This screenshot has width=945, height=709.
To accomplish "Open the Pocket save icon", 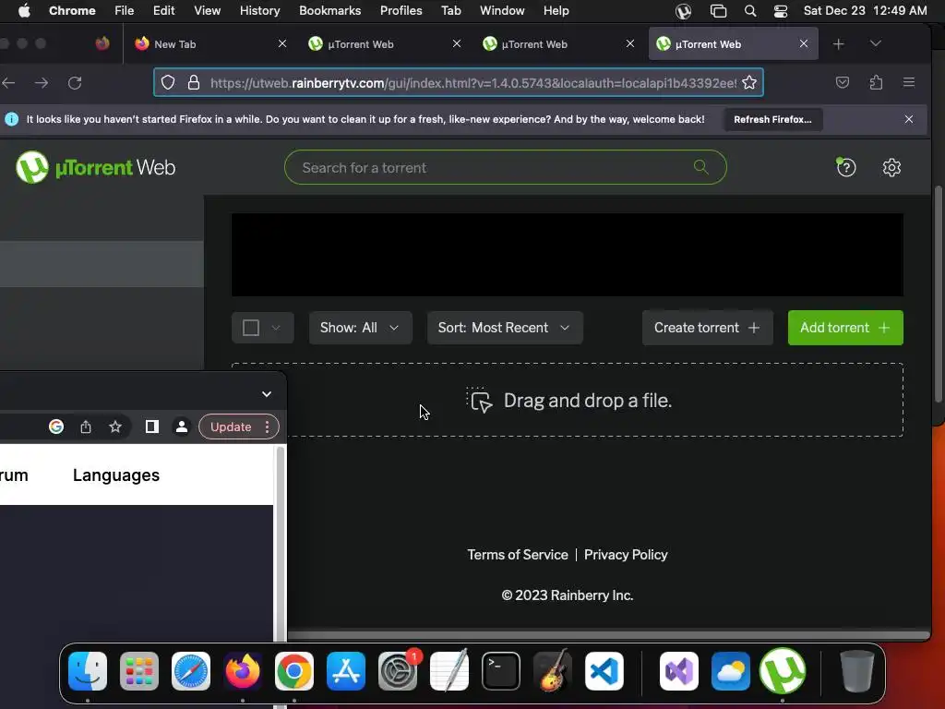I will pyautogui.click(x=843, y=82).
